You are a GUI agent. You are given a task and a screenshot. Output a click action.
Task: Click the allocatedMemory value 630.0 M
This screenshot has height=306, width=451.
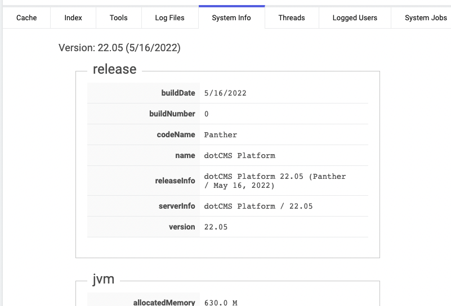(221, 303)
